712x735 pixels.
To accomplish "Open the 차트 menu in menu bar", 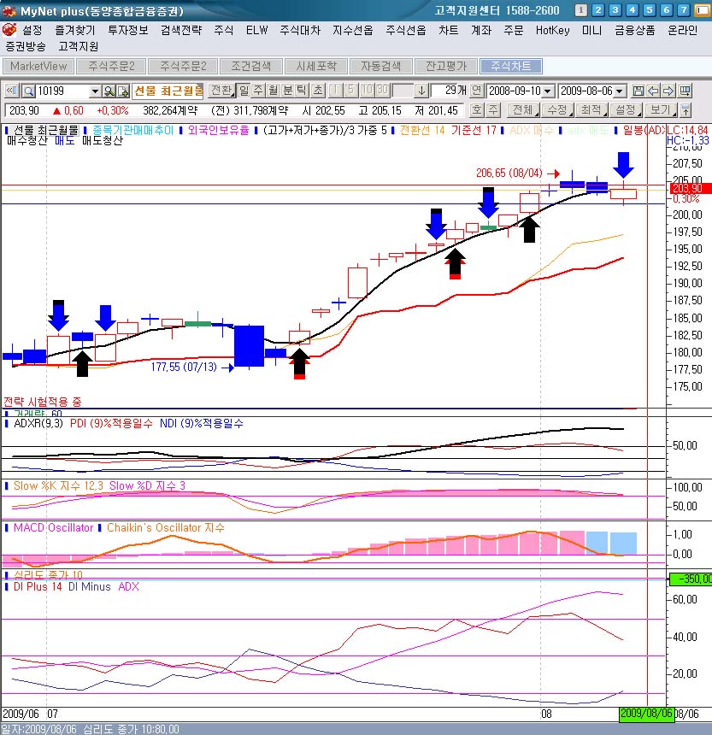I will click(x=448, y=30).
